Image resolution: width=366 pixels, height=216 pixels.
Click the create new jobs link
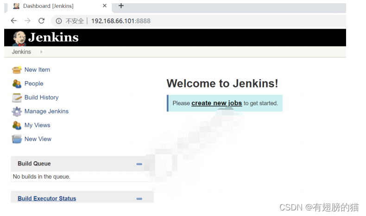(217, 103)
